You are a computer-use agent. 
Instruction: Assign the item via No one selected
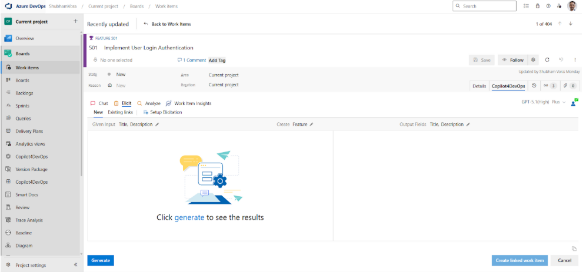pyautogui.click(x=113, y=60)
